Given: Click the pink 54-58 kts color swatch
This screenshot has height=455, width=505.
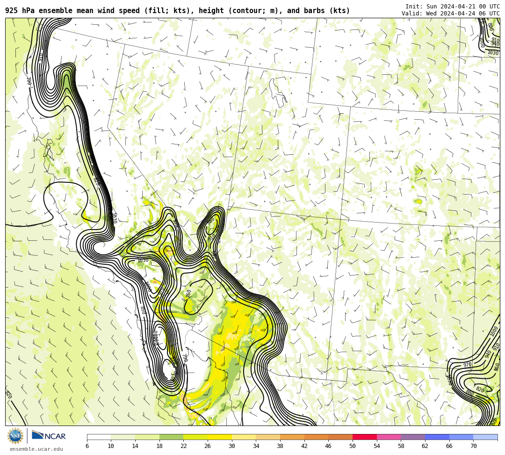Looking at the screenshot, I should tap(389, 437).
